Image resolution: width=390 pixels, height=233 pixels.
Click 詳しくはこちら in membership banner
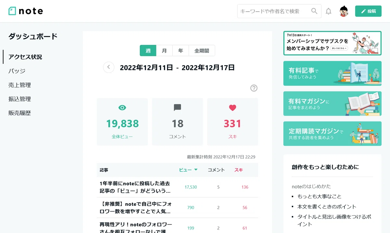pos(339,48)
